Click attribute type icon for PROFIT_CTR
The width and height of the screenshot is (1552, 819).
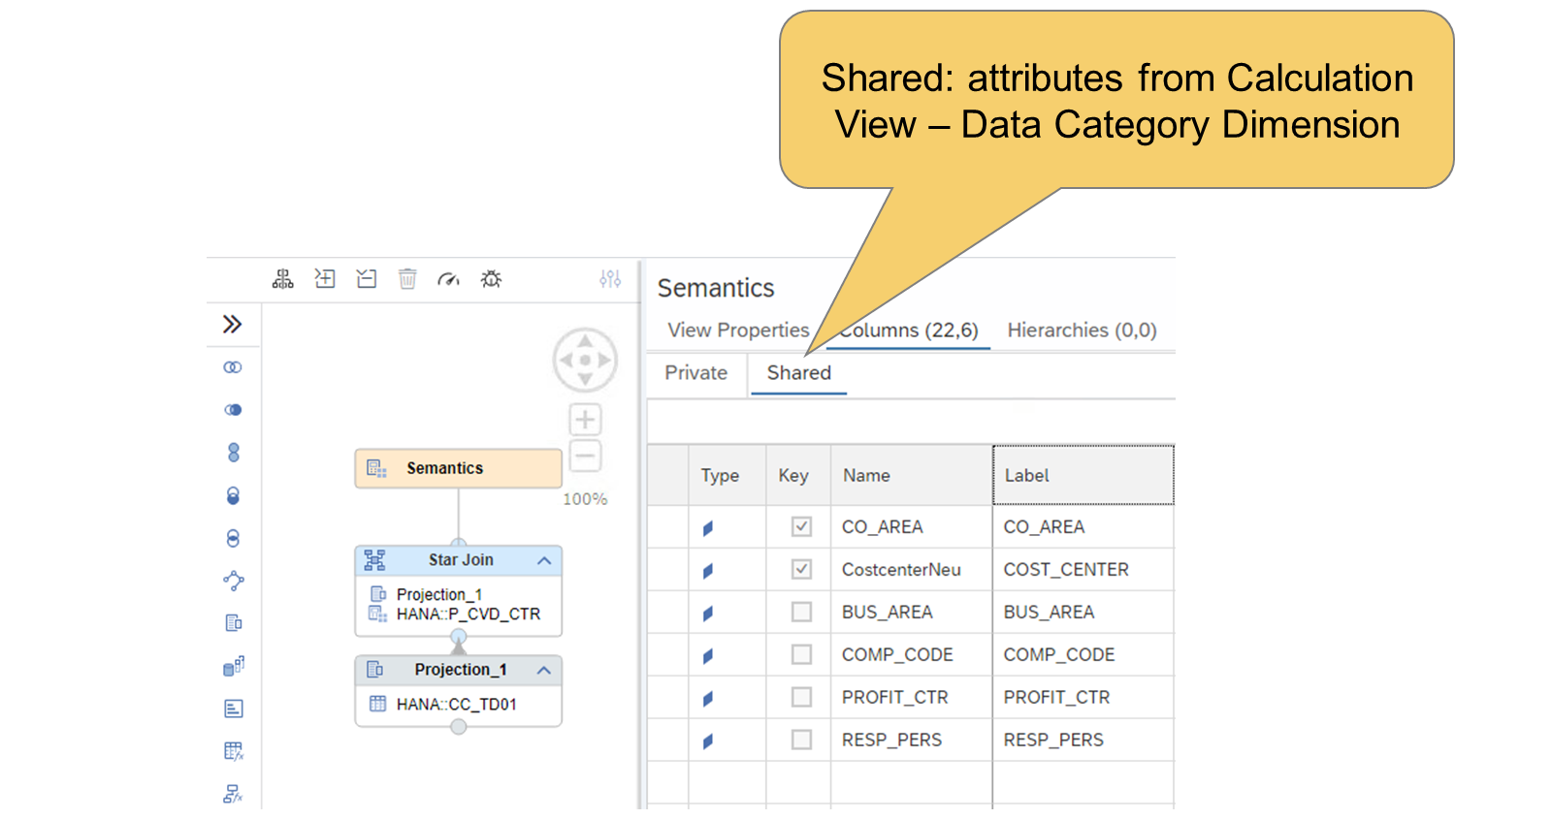point(708,699)
